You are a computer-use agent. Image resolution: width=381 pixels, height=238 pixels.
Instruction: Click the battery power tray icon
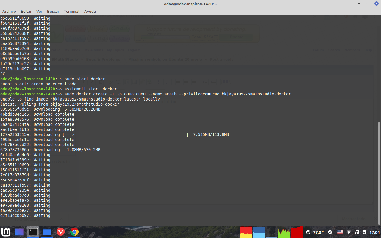[364, 232]
